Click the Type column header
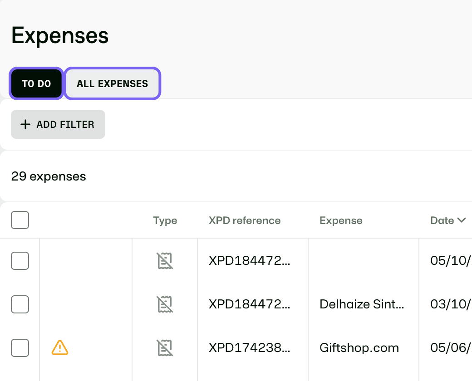 tap(165, 220)
